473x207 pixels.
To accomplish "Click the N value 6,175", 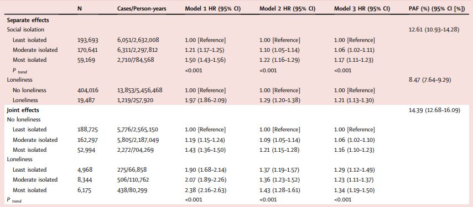I will coord(84,190).
